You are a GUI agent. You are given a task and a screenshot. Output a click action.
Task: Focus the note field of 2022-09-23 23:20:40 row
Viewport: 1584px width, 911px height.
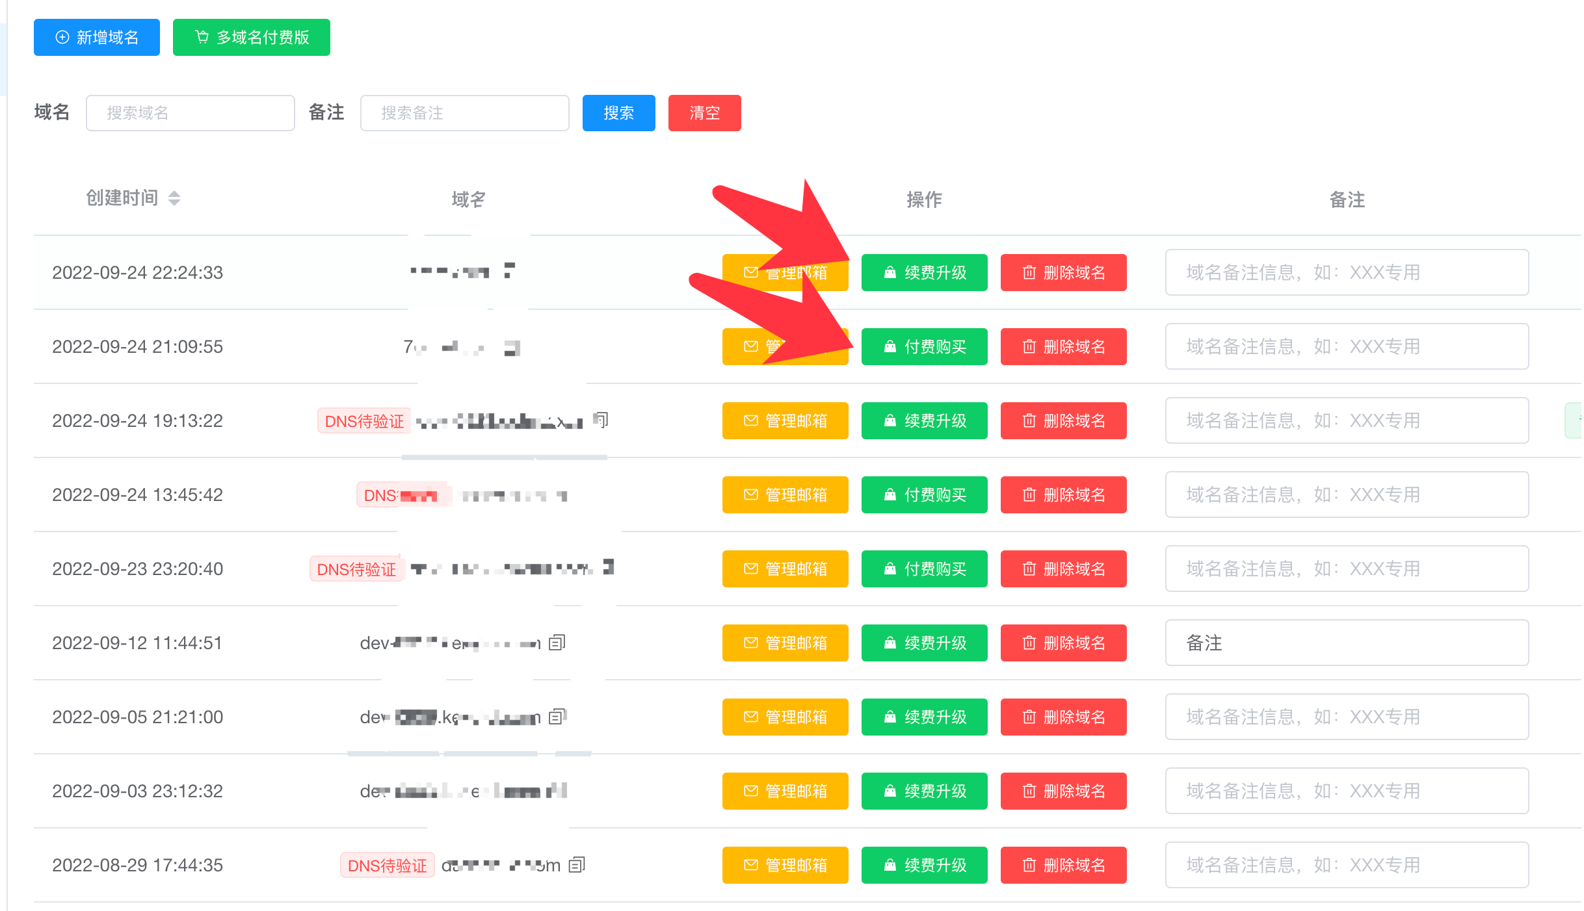[1347, 569]
